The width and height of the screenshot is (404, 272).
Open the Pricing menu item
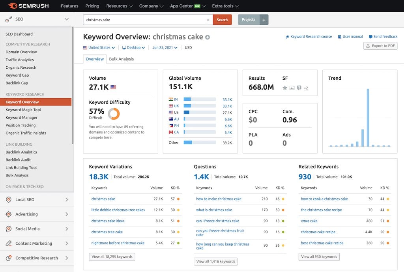[x=92, y=6]
